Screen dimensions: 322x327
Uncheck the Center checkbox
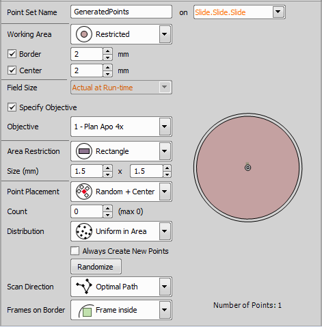[12, 70]
